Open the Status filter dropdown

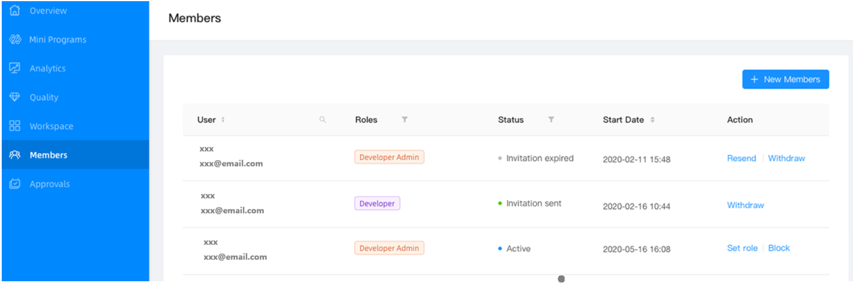551,120
